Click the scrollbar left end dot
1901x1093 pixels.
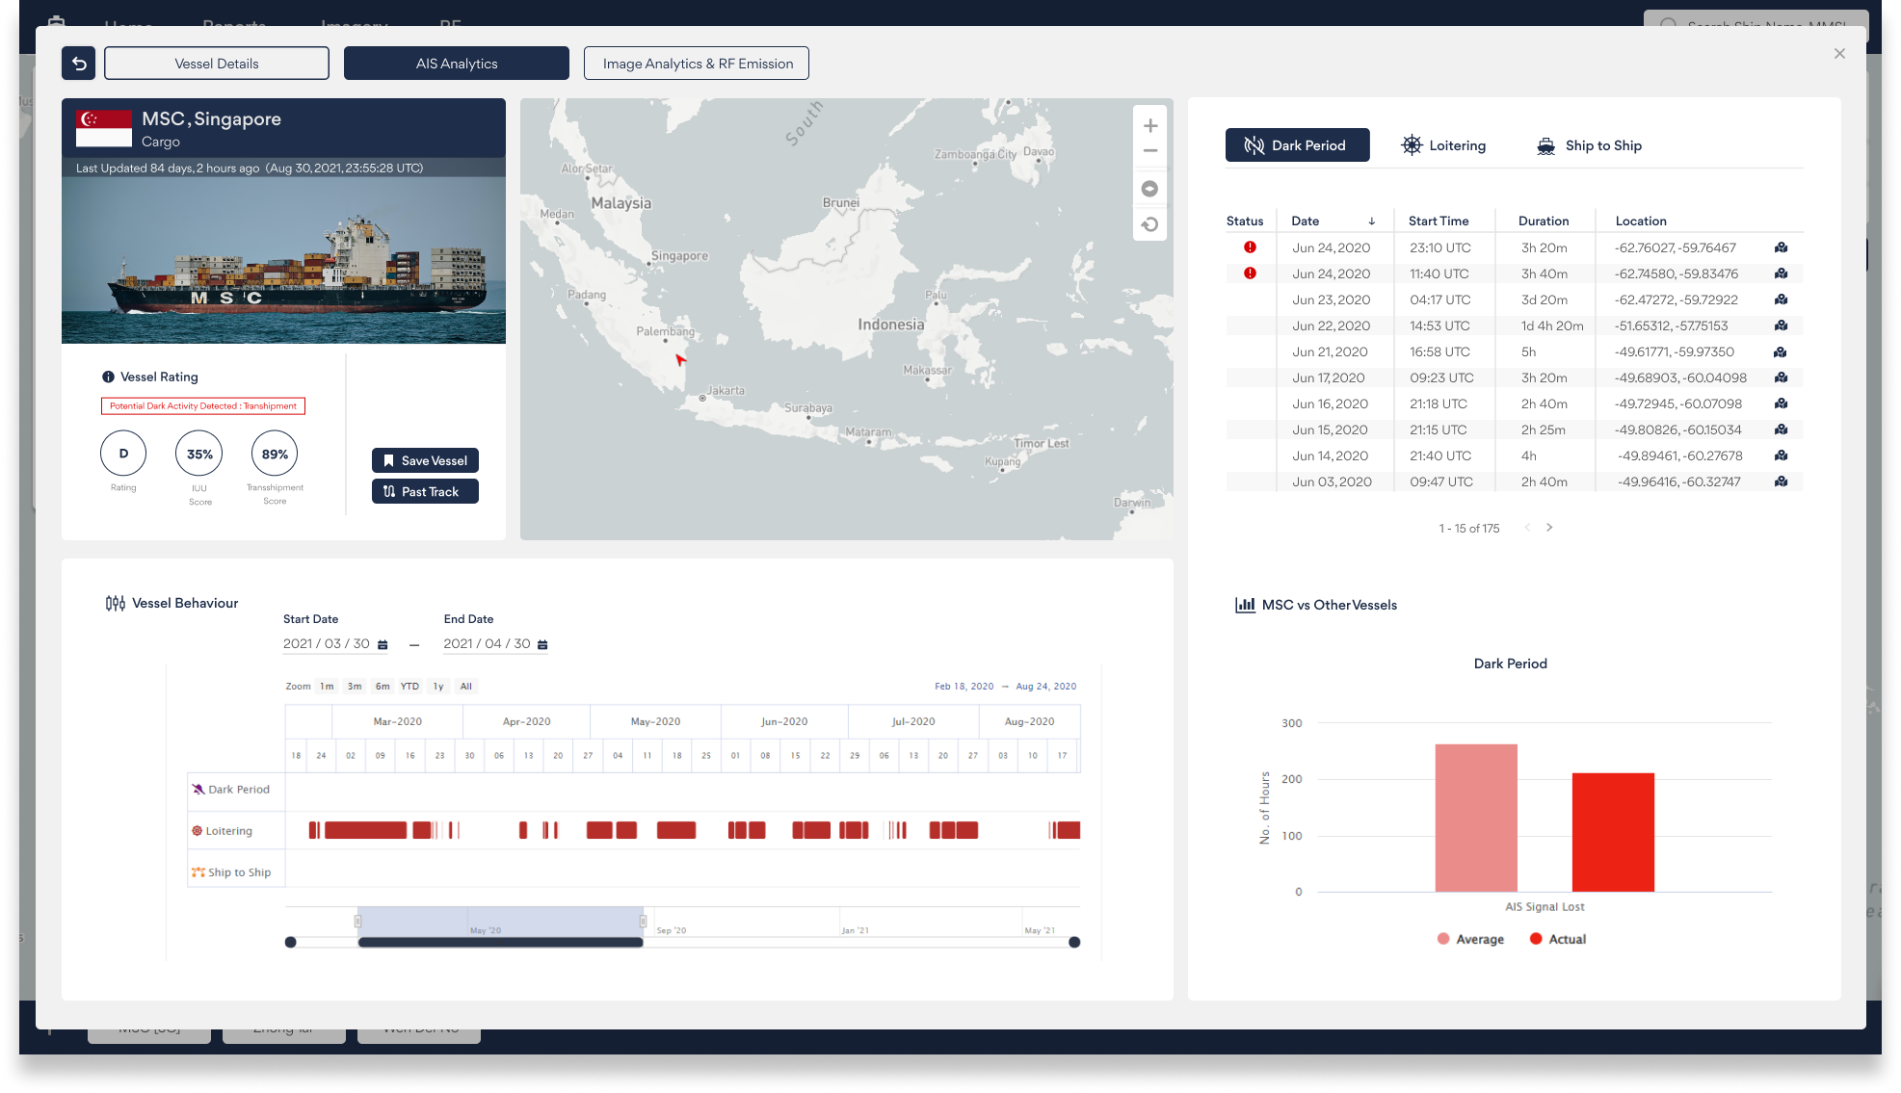291,943
